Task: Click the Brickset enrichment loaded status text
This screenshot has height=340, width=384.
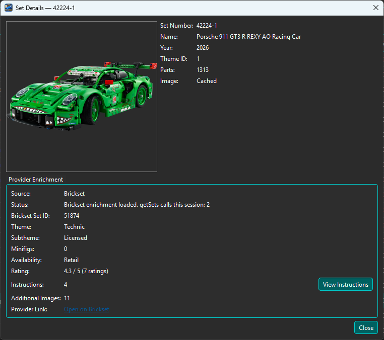Action: coord(137,205)
